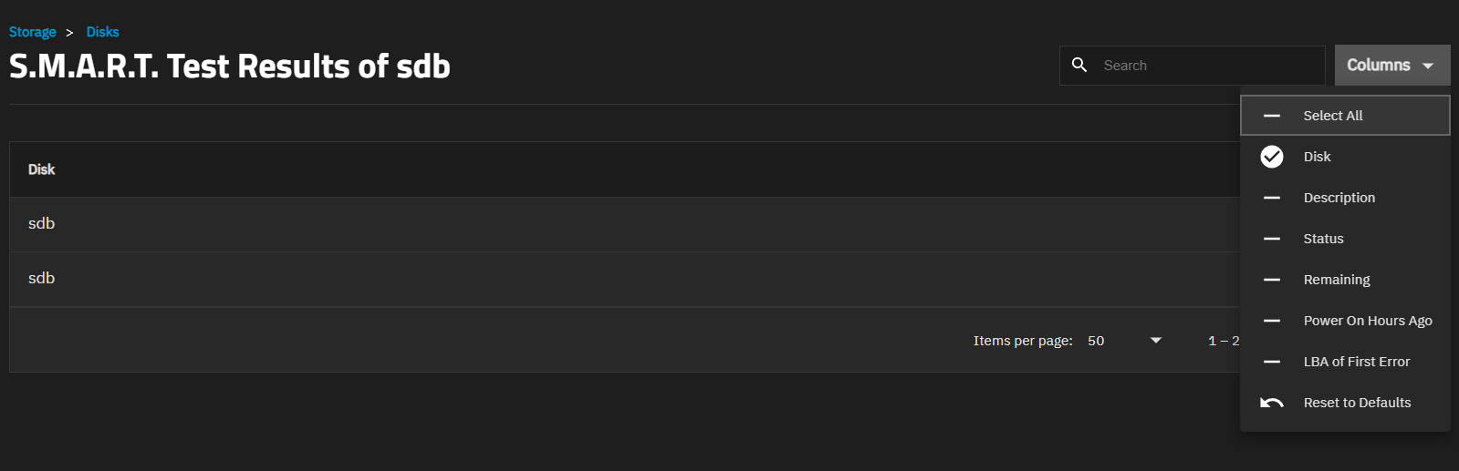
Task: Click the search magnifier icon
Action: [x=1079, y=66]
